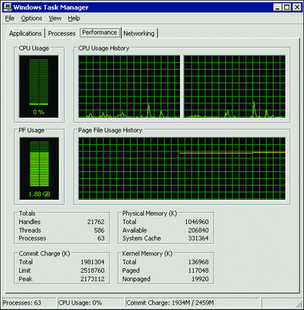Select the Performance tab
Viewport: 304px width, 310px height.
100,33
